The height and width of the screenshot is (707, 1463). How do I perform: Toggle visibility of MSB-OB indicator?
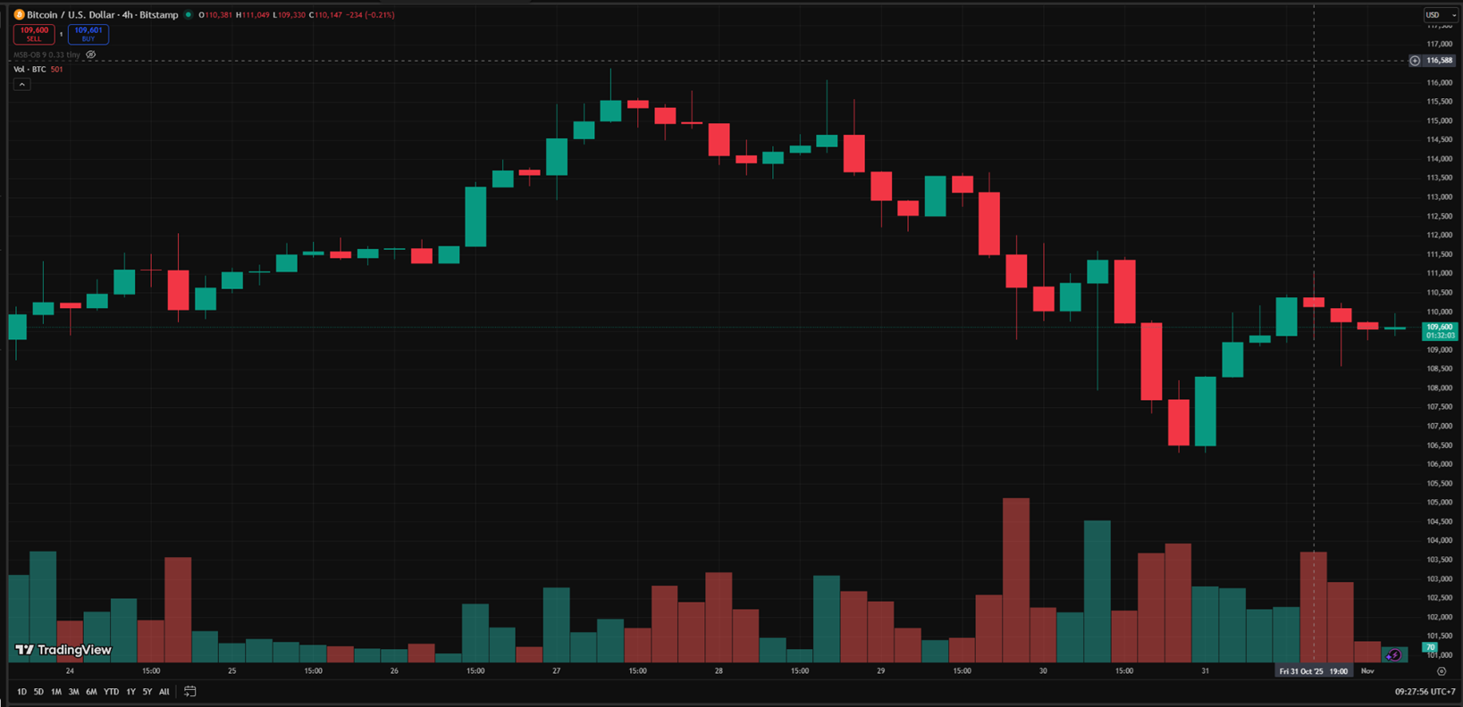(91, 54)
